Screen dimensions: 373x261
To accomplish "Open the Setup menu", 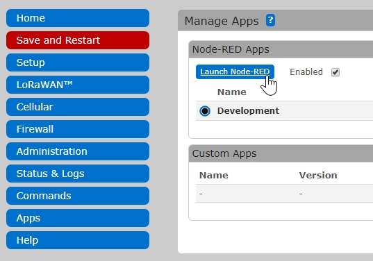I will point(78,62).
